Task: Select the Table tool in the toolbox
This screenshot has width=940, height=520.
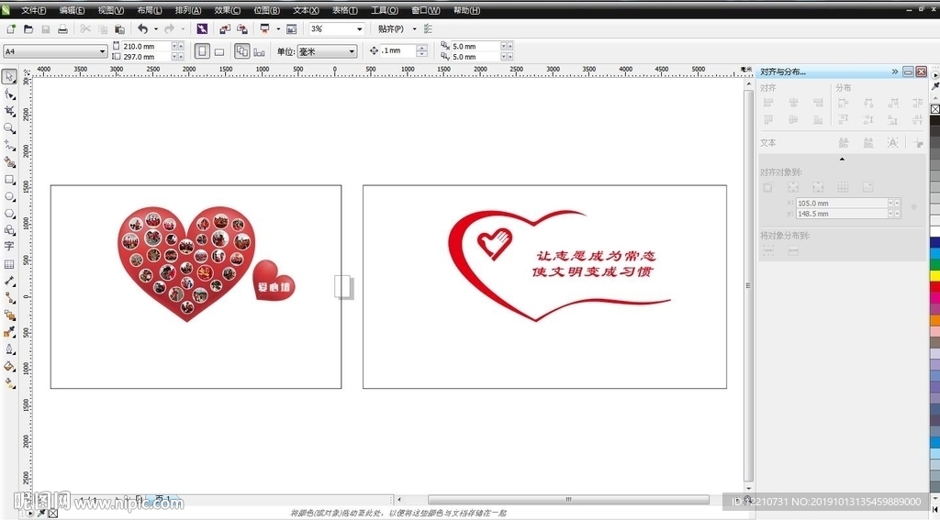Action: click(9, 264)
